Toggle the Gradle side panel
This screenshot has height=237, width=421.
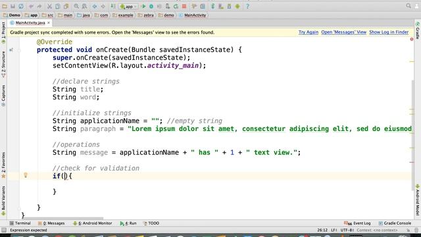point(418,31)
